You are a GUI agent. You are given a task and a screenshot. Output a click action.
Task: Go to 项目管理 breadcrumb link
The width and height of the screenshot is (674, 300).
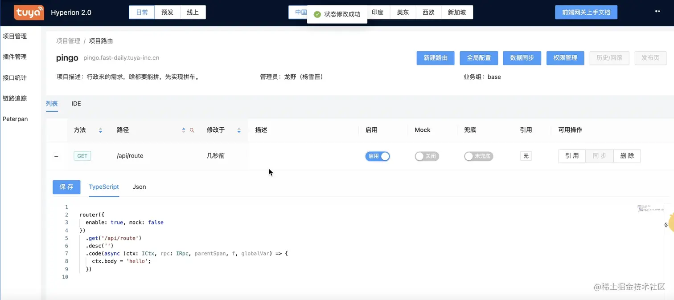(x=68, y=41)
